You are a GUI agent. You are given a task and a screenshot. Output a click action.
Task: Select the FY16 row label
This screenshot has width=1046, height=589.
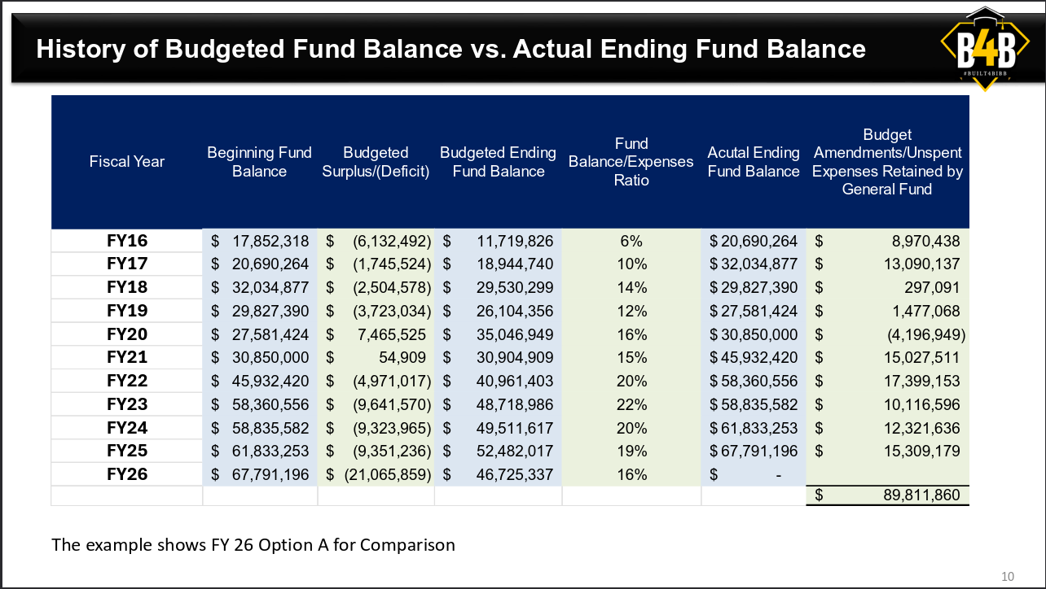[x=127, y=241]
